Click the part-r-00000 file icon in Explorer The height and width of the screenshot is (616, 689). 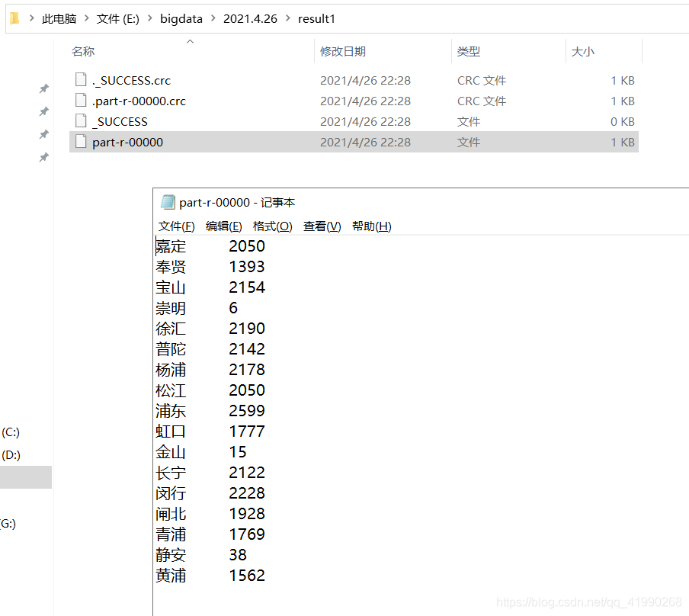(81, 142)
